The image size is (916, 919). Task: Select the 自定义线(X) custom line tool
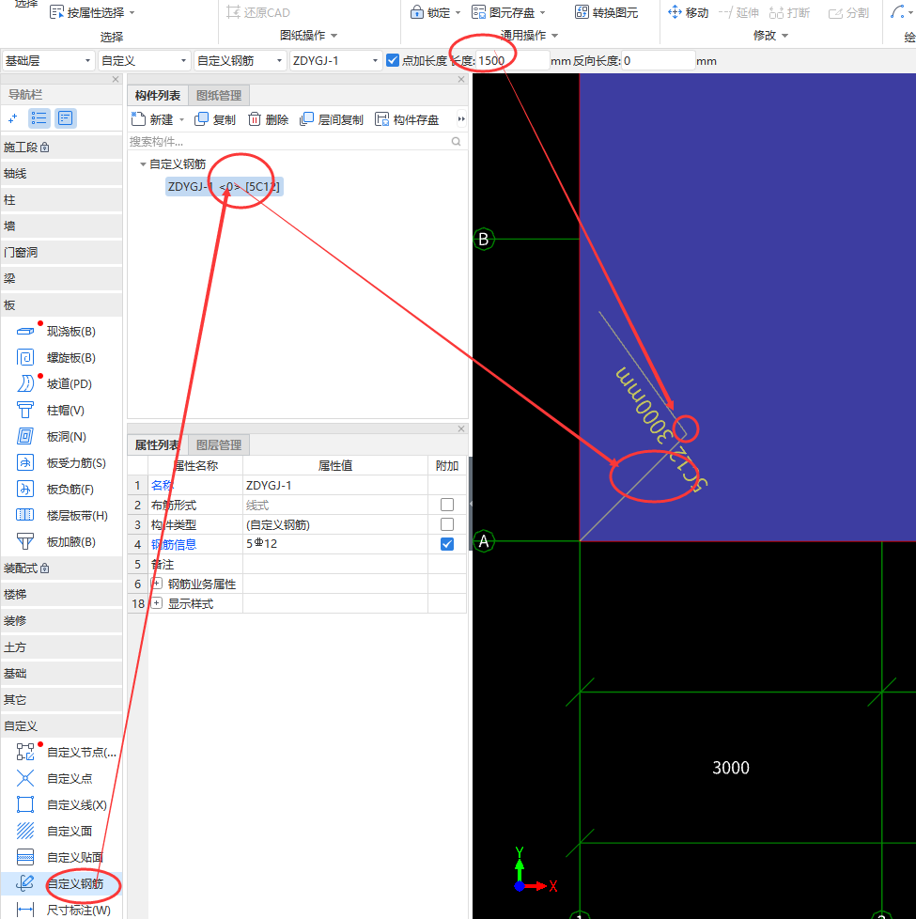61,804
